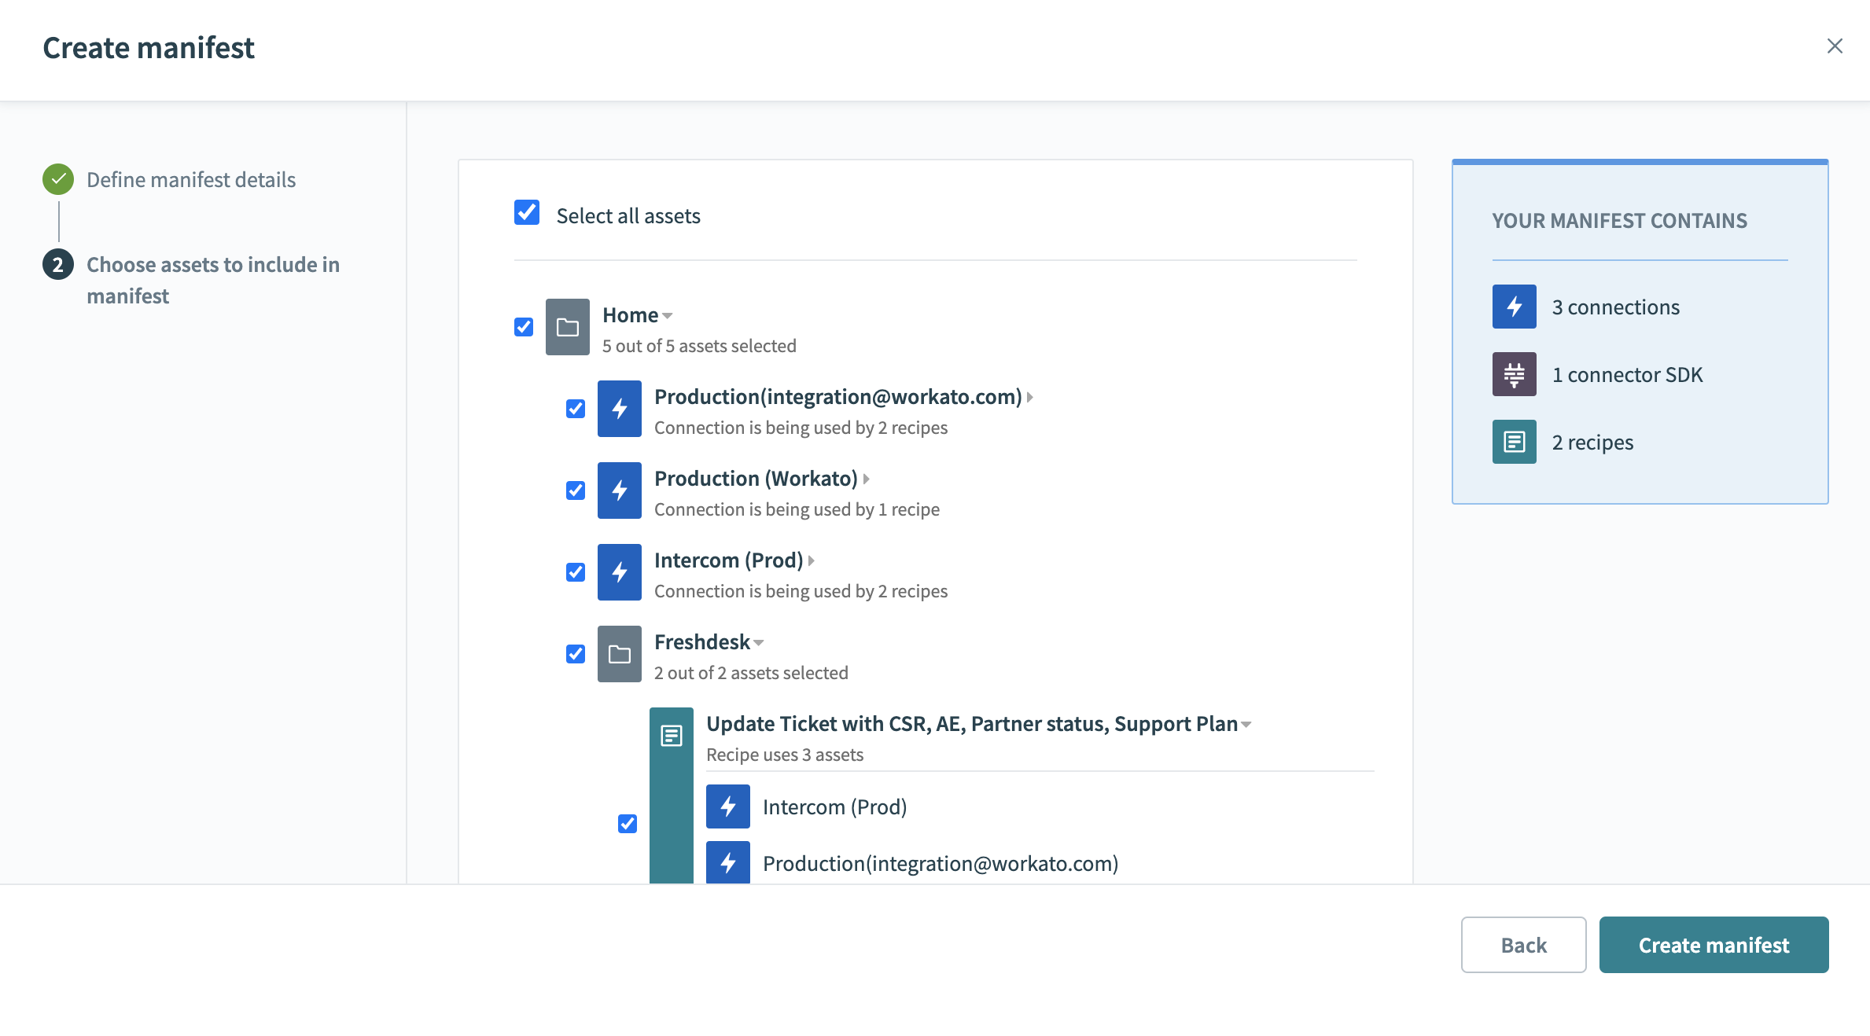Screen dimensions: 1870x1036
Task: Click the connector SDK icon in summary panel
Action: tap(1513, 374)
